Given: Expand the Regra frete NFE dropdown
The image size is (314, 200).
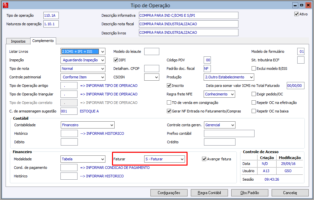Looking at the screenshot, I should (232, 94).
